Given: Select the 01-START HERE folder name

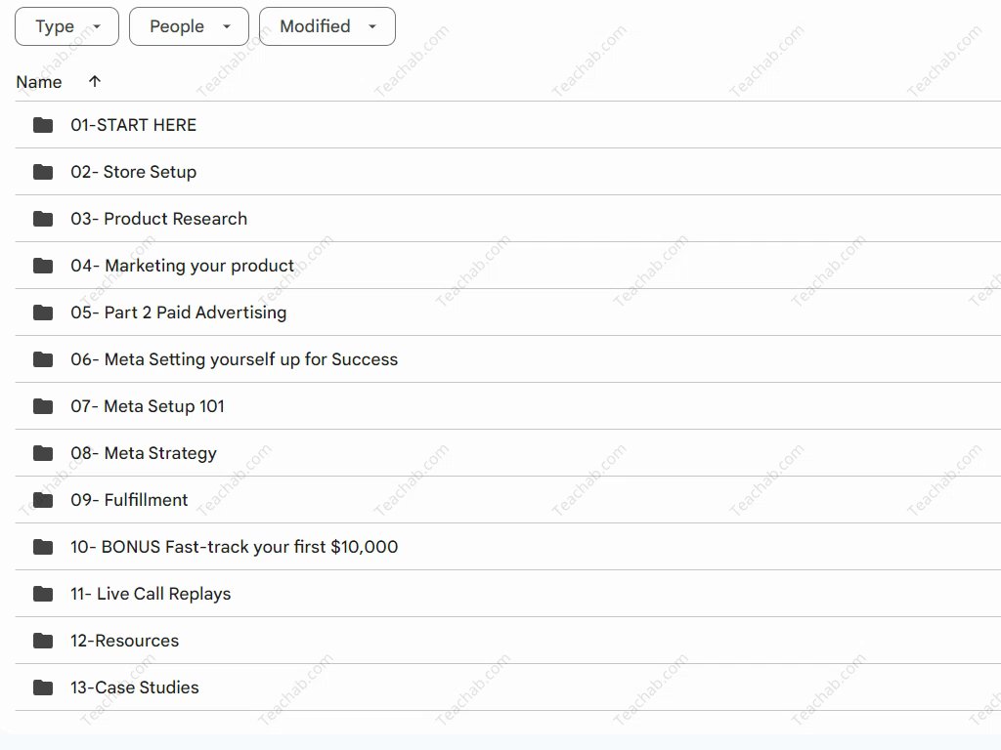Looking at the screenshot, I should click(133, 125).
